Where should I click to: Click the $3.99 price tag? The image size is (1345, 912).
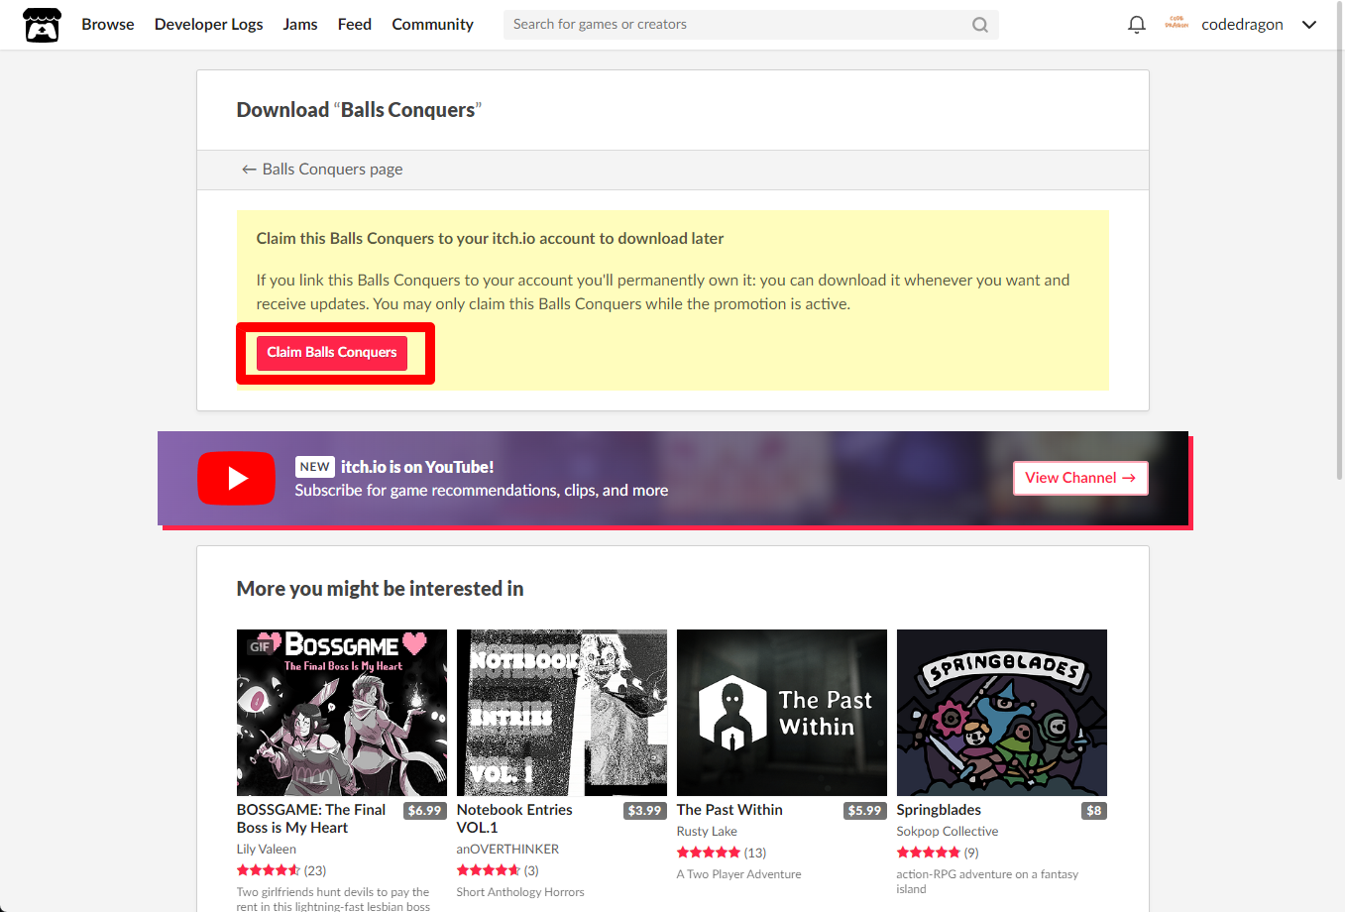tap(644, 811)
